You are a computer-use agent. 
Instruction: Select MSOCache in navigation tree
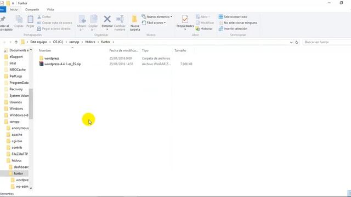pyautogui.click(x=18, y=69)
